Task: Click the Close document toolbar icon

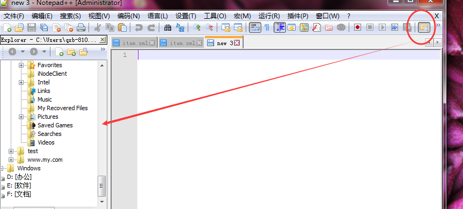Action: tap(56, 27)
